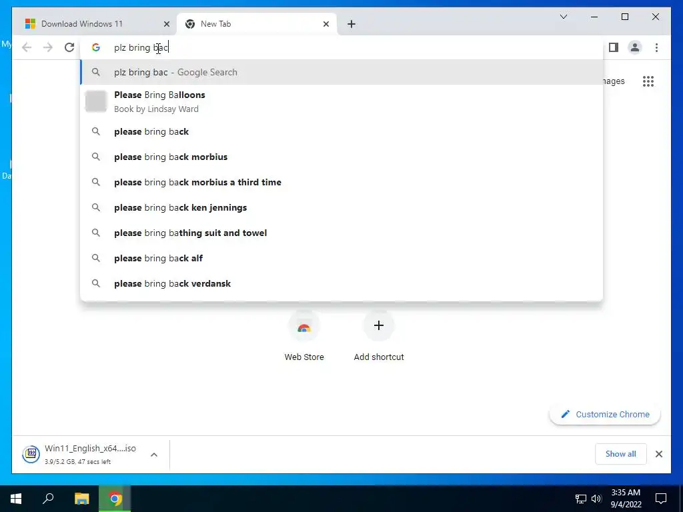The image size is (683, 512).
Task: Open the Windows Start menu
Action: (x=16, y=498)
